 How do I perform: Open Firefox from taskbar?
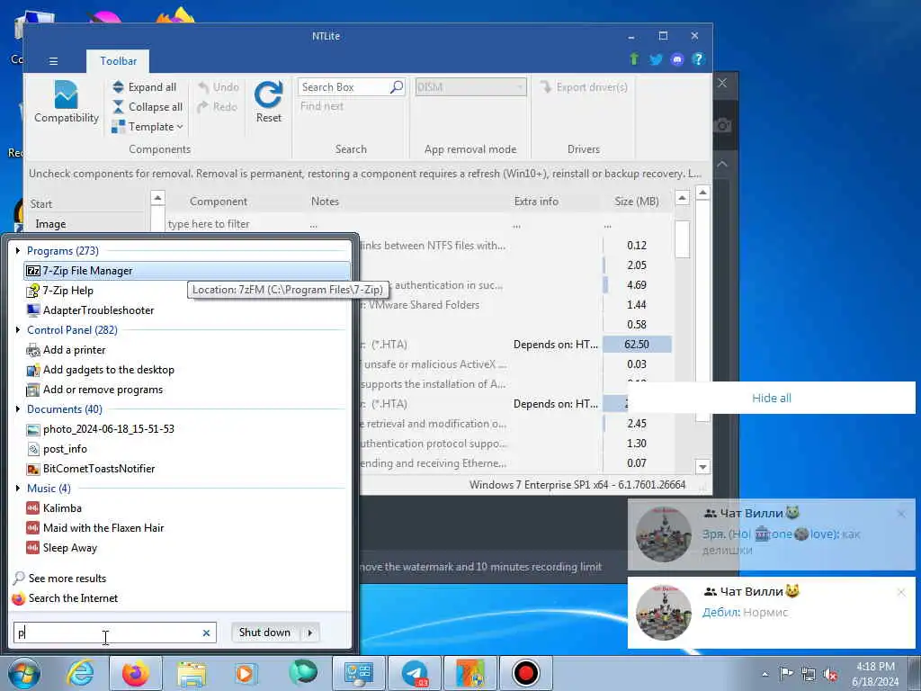click(135, 673)
